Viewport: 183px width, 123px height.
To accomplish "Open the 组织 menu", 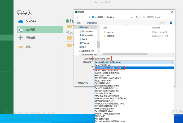I will pos(80,23).
